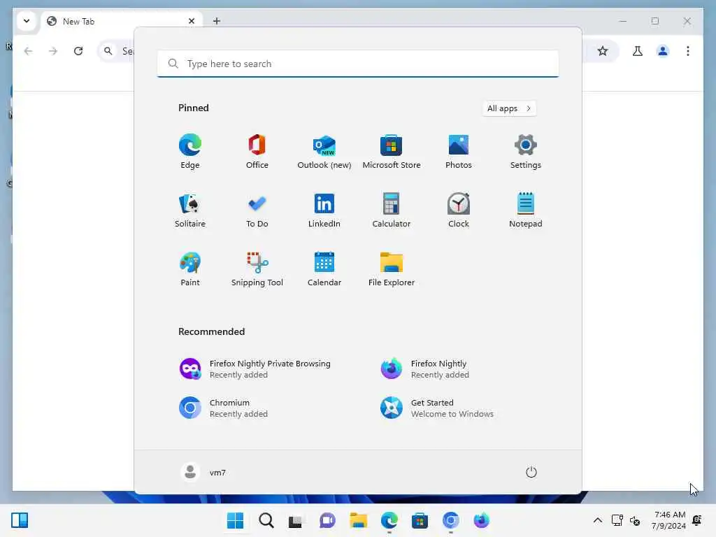Open the Clock app
The width and height of the screenshot is (716, 537).
[459, 210]
